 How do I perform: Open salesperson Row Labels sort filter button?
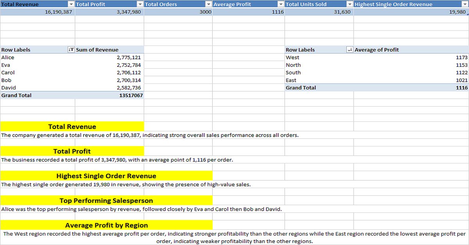click(x=71, y=50)
